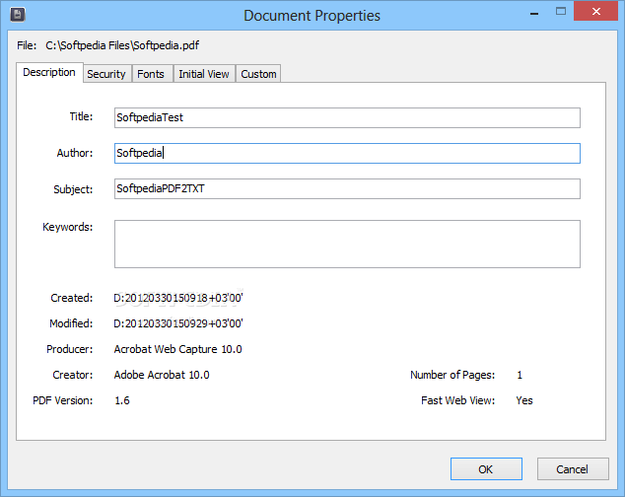This screenshot has width=625, height=497.
Task: Click the Producer value Acrobat Web Capture 10.0
Action: coord(177,349)
